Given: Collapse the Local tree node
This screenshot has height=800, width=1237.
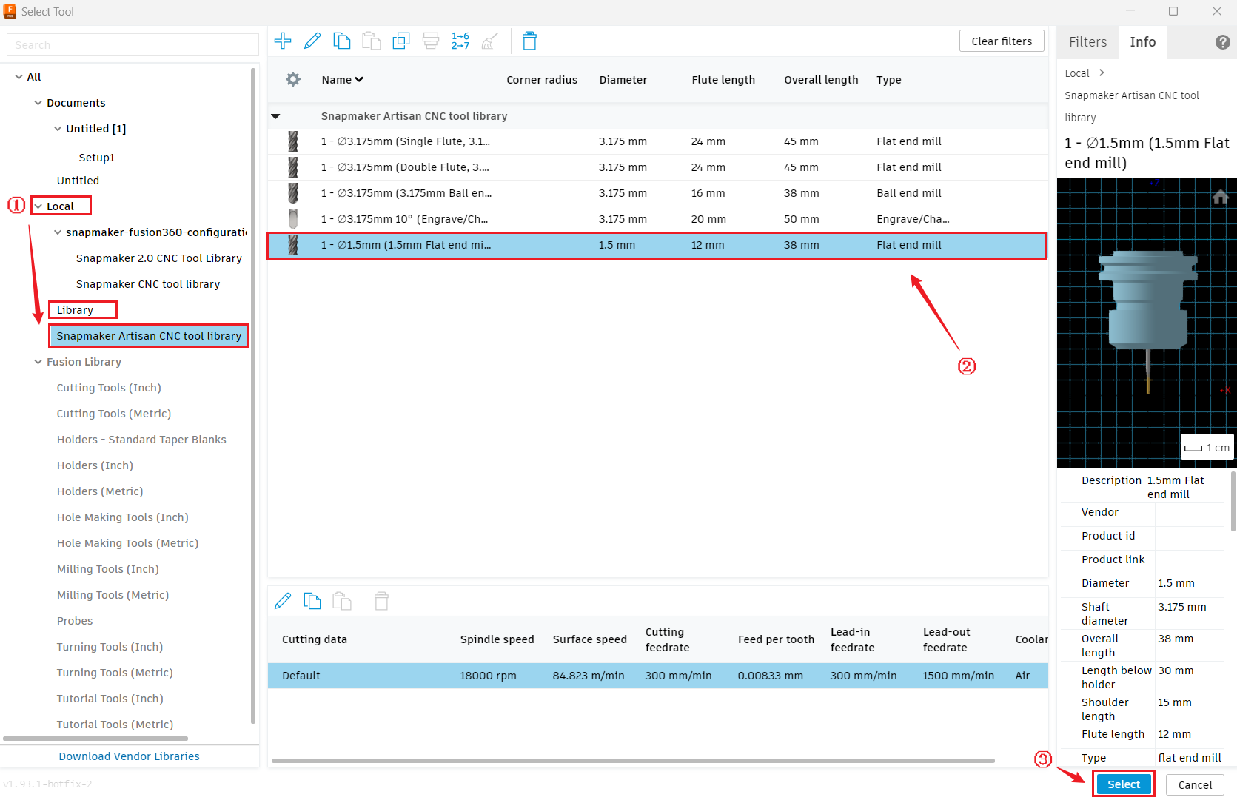Looking at the screenshot, I should pyautogui.click(x=38, y=206).
